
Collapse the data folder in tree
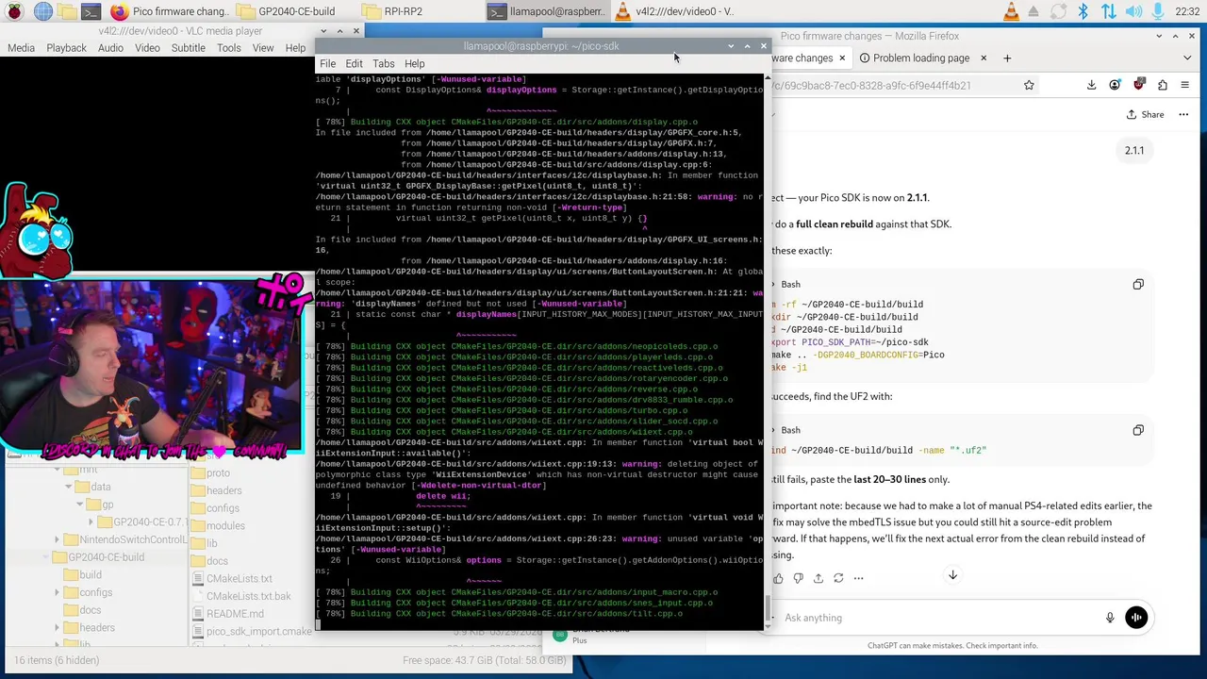69,487
